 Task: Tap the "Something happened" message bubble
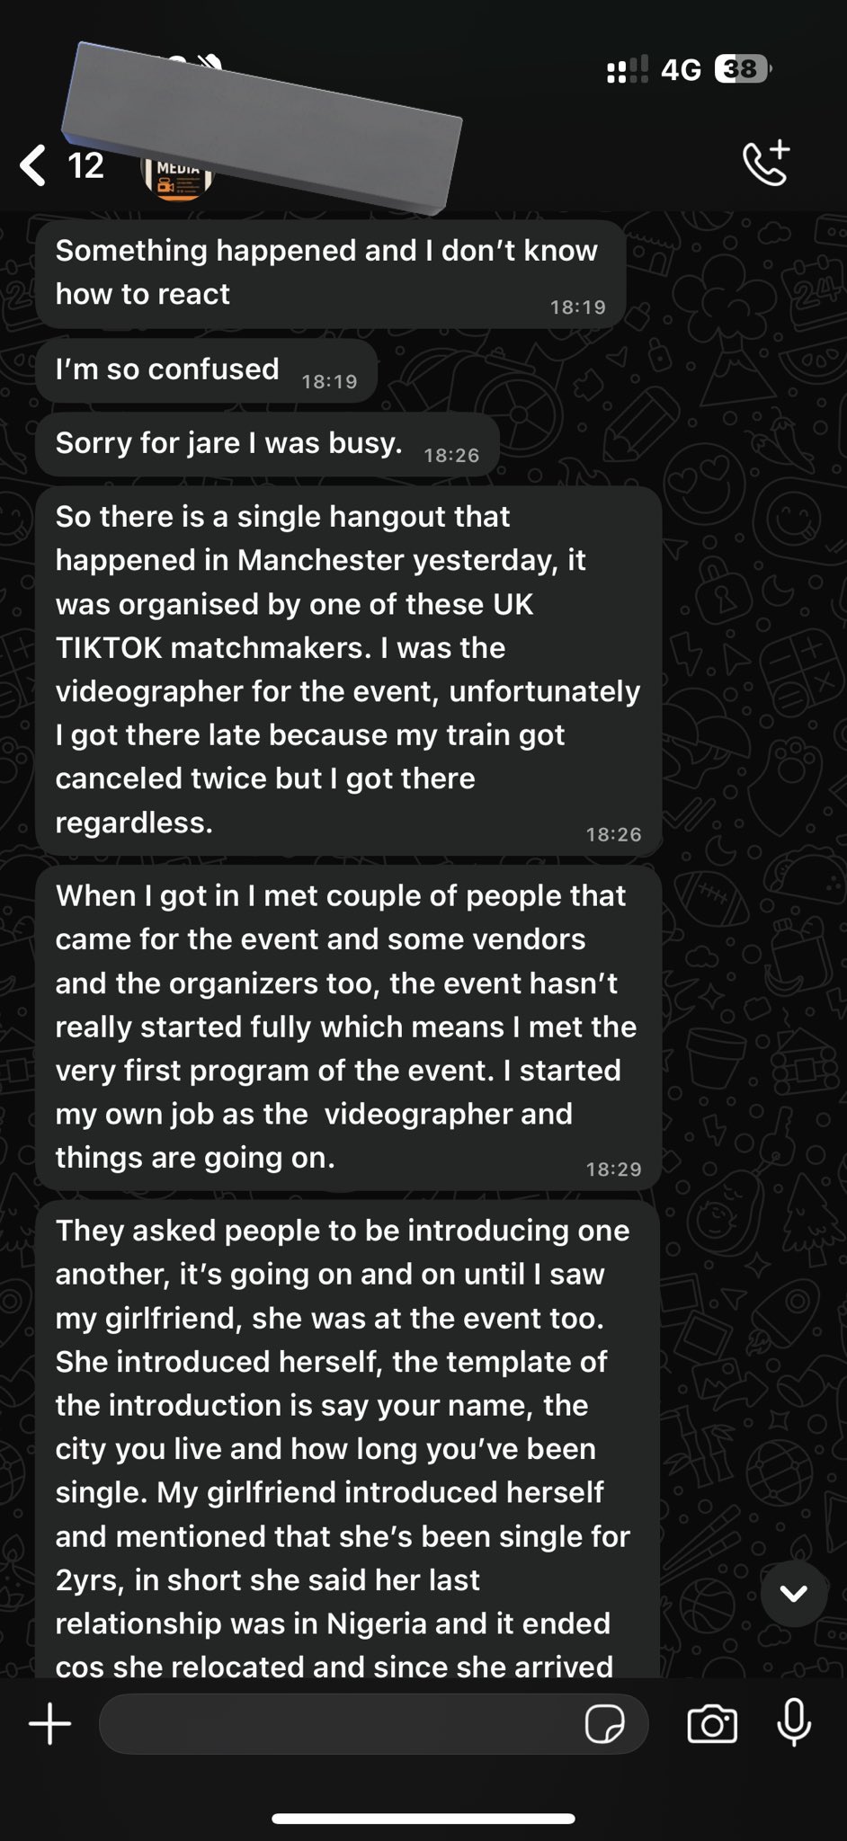[330, 273]
